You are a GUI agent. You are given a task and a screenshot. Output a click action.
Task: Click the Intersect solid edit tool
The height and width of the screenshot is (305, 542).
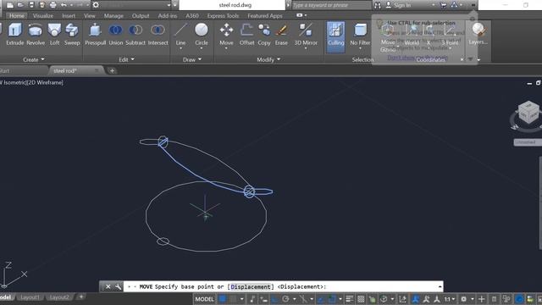coord(158,34)
